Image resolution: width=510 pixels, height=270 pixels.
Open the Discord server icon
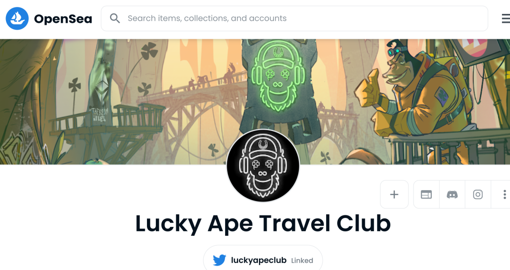pos(452,195)
